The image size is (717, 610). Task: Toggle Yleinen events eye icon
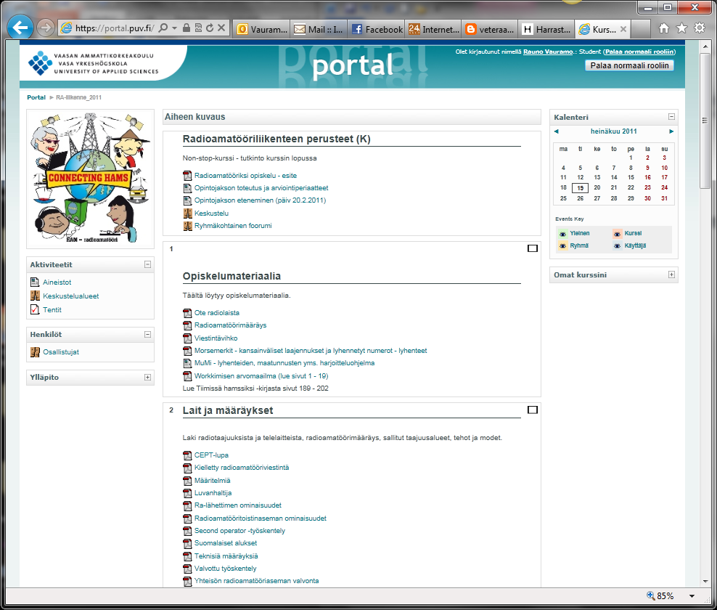point(562,234)
